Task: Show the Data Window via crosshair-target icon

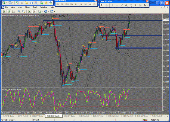Action: pyautogui.click(x=22, y=3)
